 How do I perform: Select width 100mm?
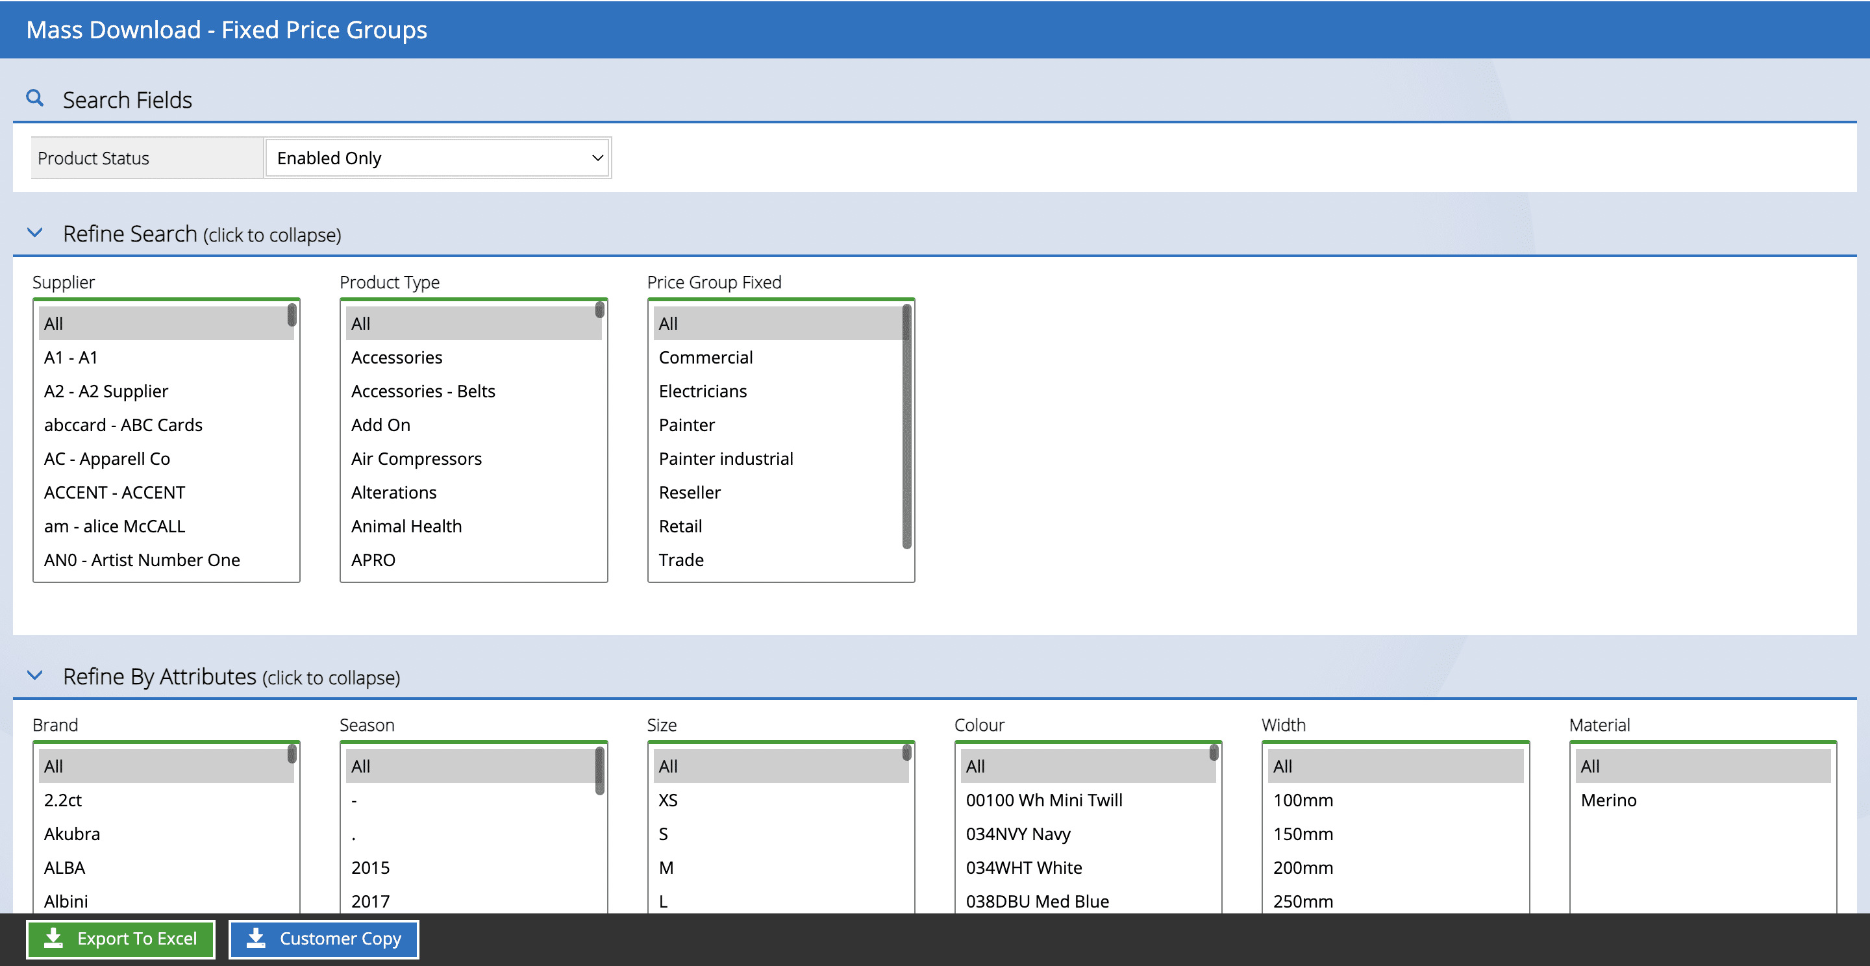point(1395,800)
